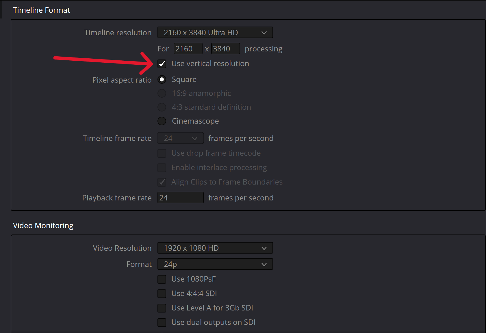Toggle Enable interlace processing checkbox

pos(162,168)
